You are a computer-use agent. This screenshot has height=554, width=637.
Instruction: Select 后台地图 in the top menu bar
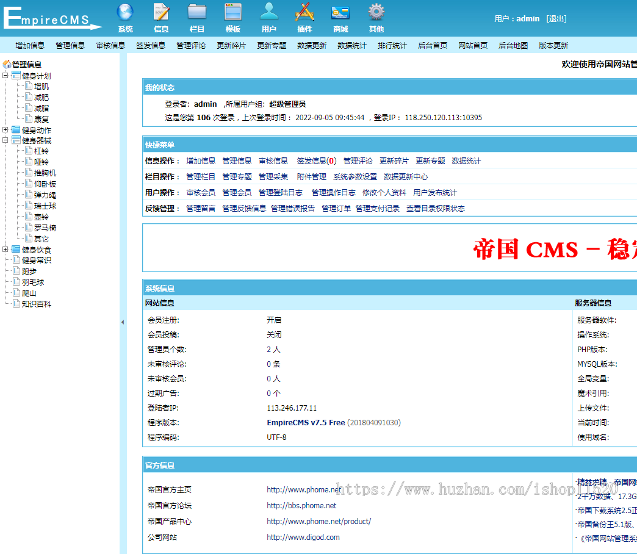pos(513,46)
